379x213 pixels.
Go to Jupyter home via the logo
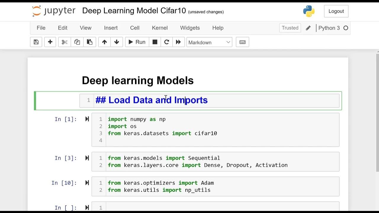(x=54, y=11)
